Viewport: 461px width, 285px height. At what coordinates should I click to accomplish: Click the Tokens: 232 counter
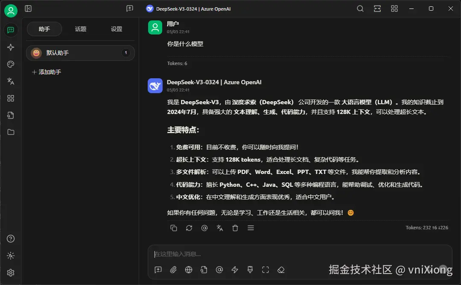(x=427, y=228)
